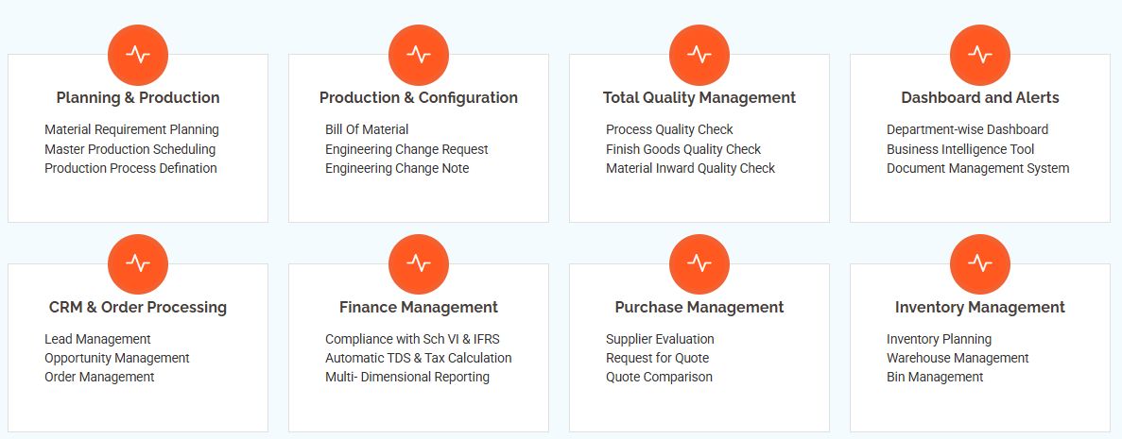Click the Inventory Management heading
The image size is (1122, 439).
pos(979,308)
